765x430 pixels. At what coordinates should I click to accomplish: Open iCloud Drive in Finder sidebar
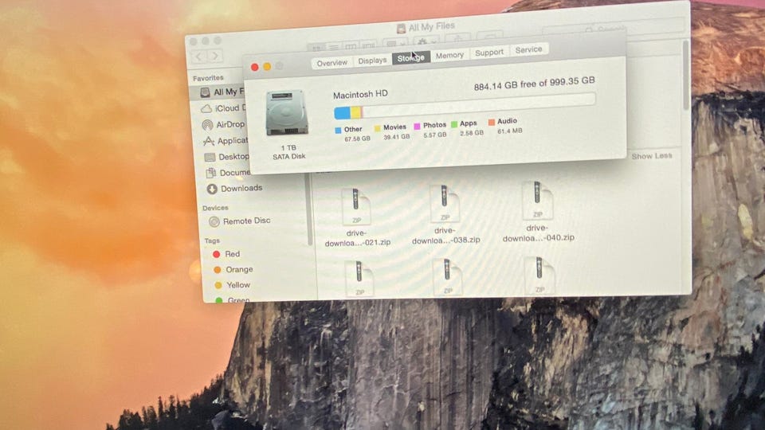pyautogui.click(x=223, y=108)
